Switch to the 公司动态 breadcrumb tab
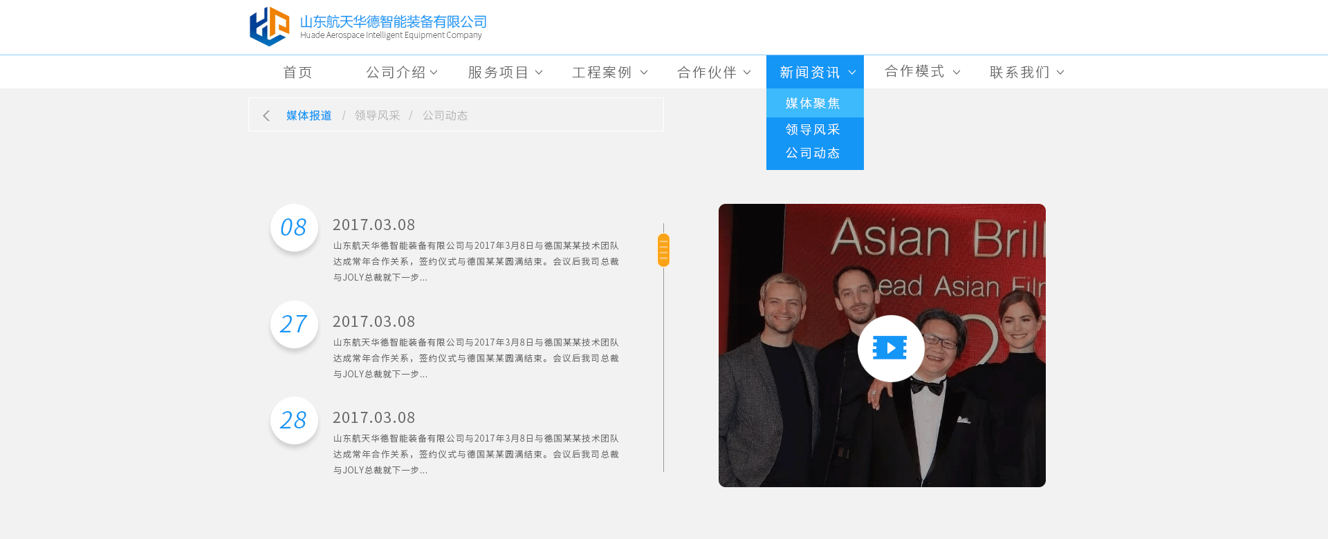The height and width of the screenshot is (539, 1328). pyautogui.click(x=445, y=115)
